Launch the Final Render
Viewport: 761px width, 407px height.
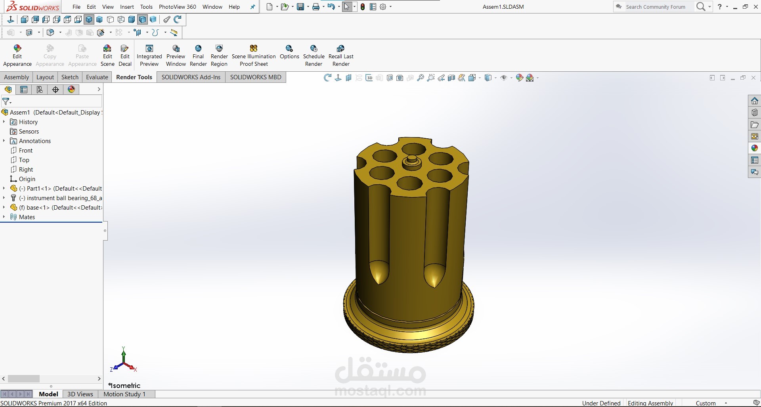point(198,55)
